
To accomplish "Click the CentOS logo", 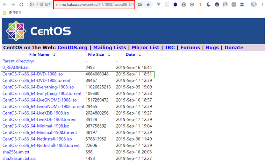I will point(38,31).
